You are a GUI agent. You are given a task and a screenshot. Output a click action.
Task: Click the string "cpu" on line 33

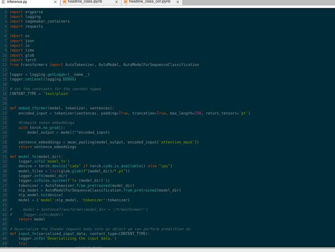click(x=164, y=166)
